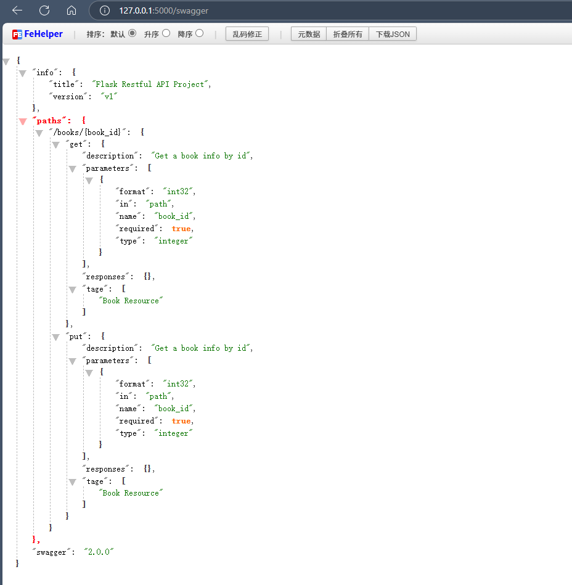Image resolution: width=572 pixels, height=585 pixels.
Task: Collapse the "put" node
Action: 55,337
